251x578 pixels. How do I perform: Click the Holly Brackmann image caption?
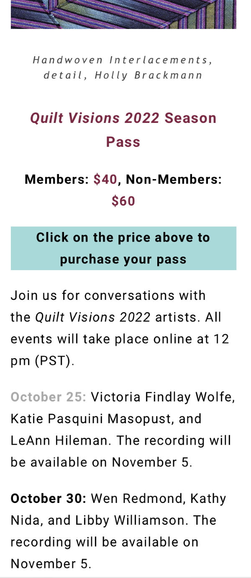[x=123, y=68]
